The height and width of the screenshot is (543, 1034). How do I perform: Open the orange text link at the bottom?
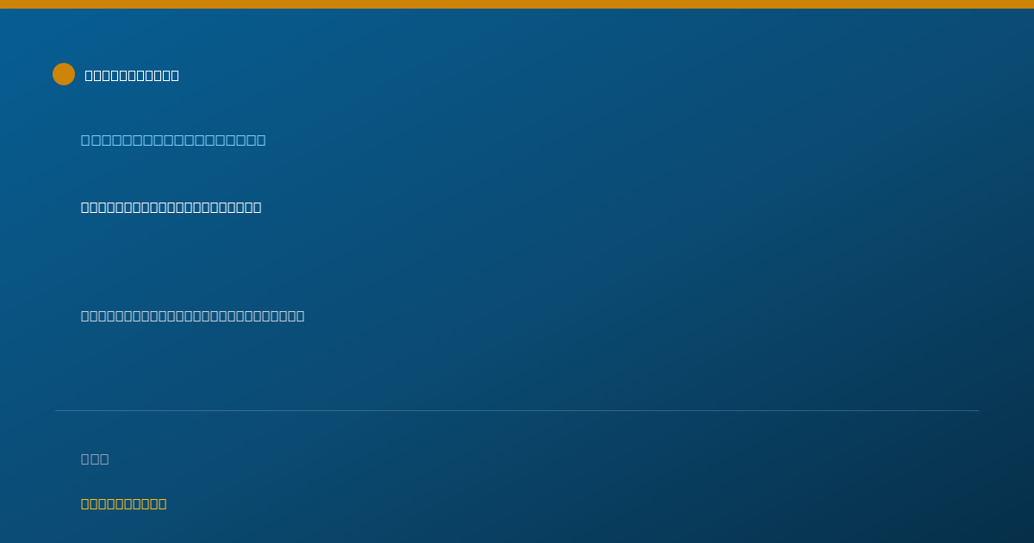click(123, 503)
